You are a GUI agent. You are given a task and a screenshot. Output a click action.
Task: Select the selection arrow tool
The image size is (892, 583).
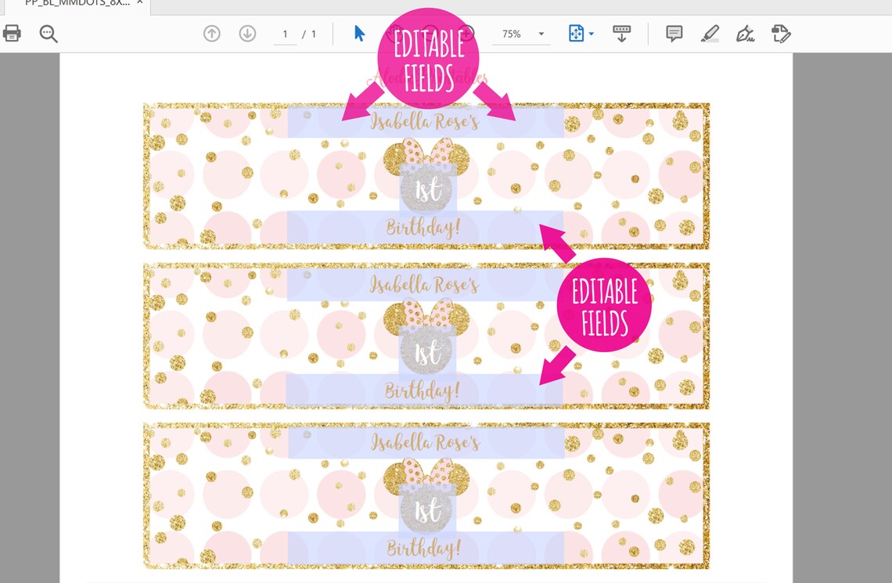point(357,34)
